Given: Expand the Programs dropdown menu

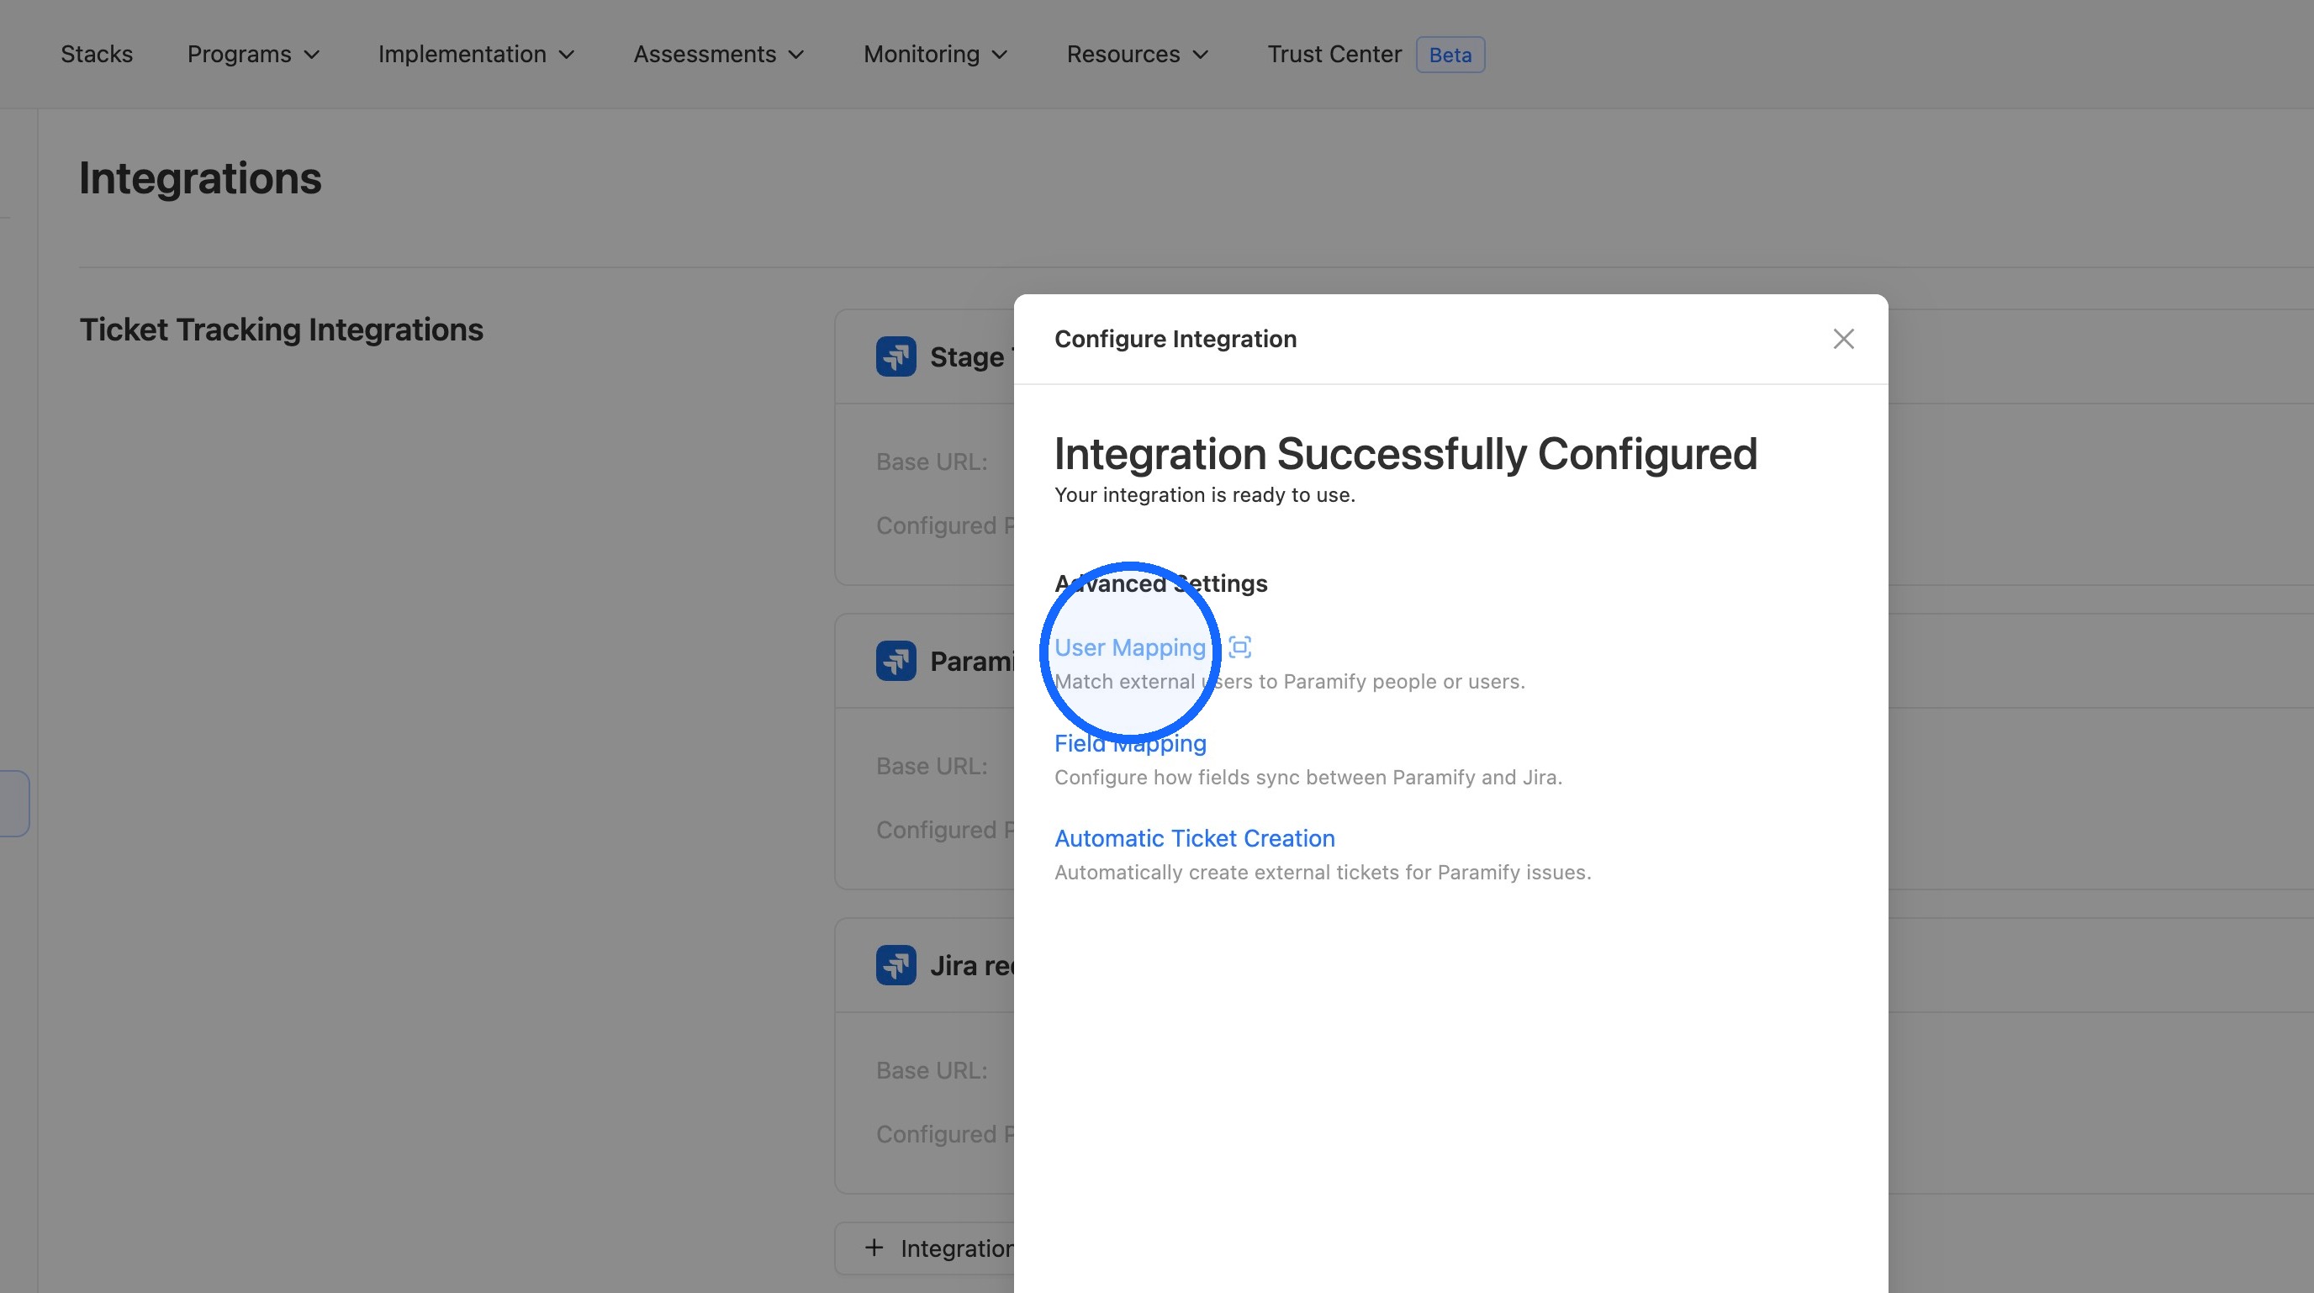Looking at the screenshot, I should (253, 54).
